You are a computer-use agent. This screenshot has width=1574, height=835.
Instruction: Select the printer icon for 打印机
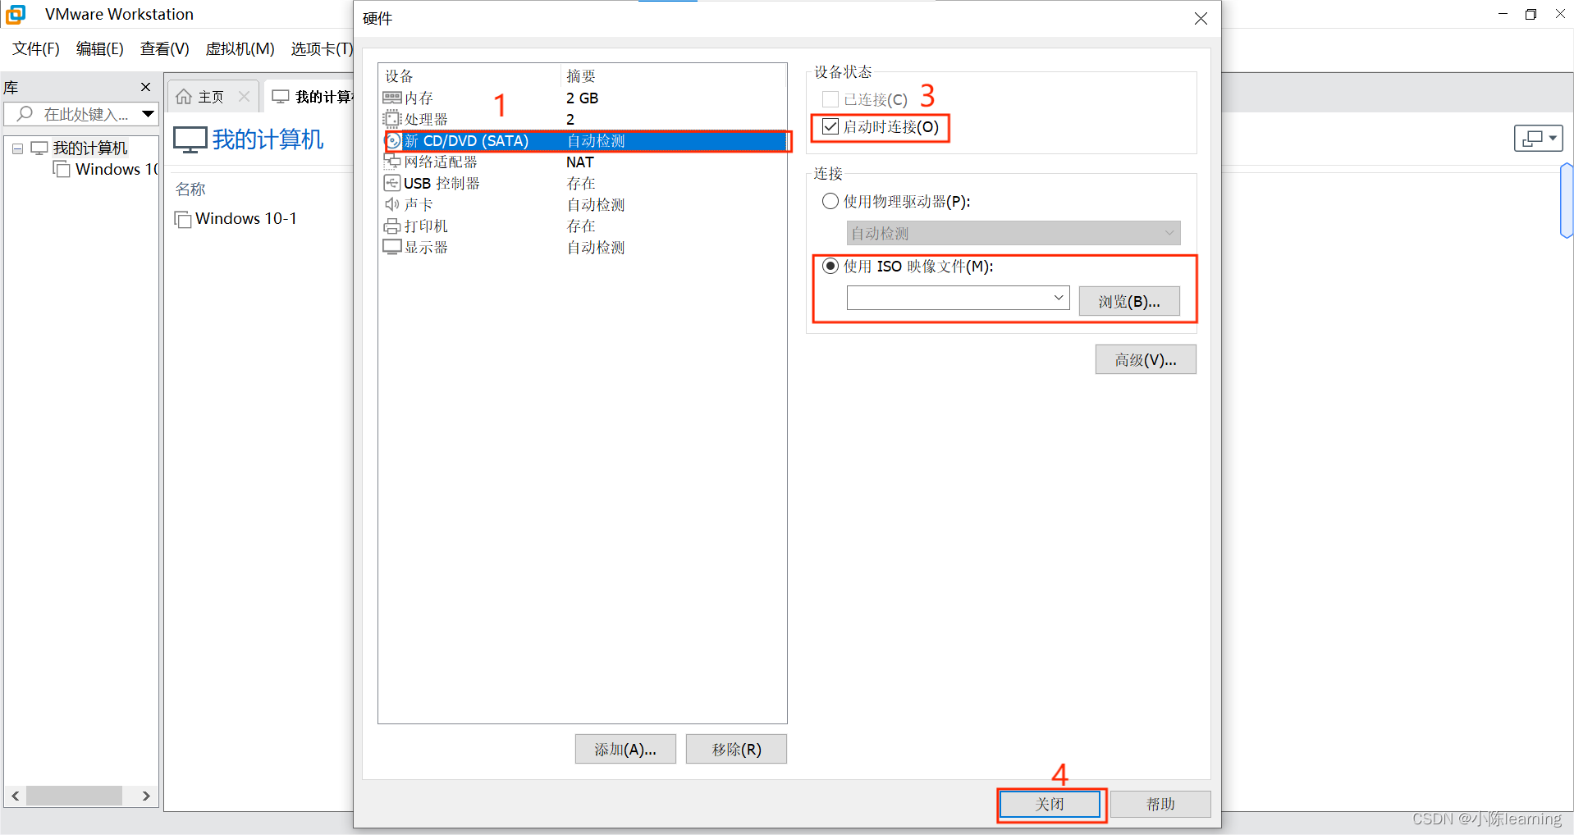click(392, 226)
